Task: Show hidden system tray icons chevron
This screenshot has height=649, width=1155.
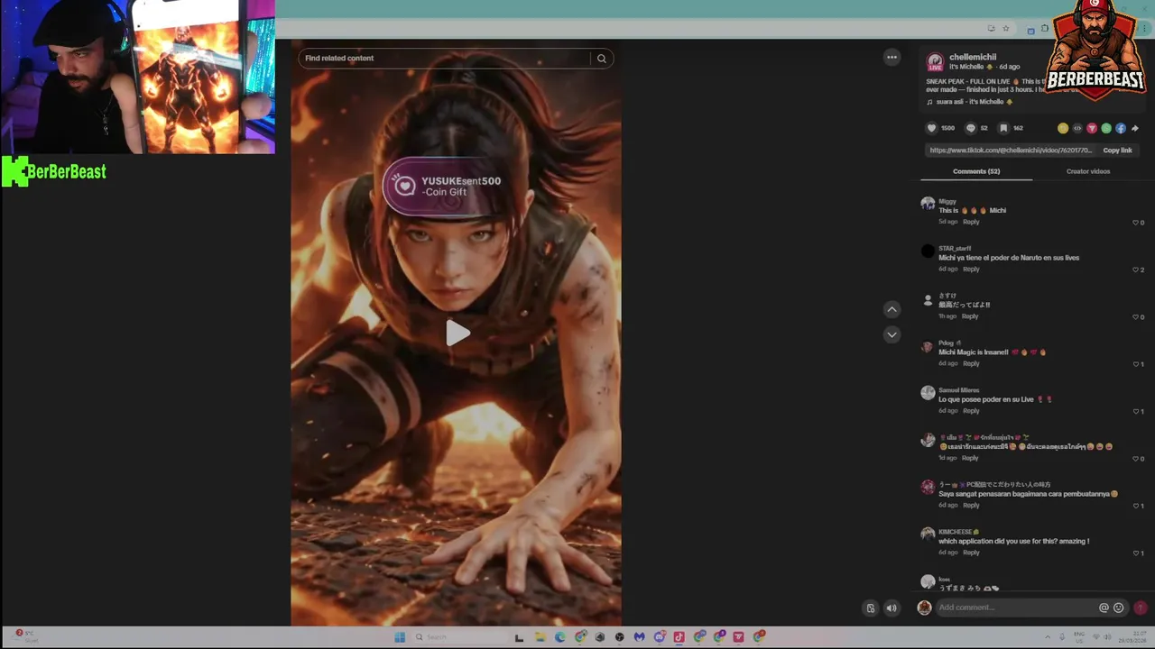Action: coord(1048,637)
